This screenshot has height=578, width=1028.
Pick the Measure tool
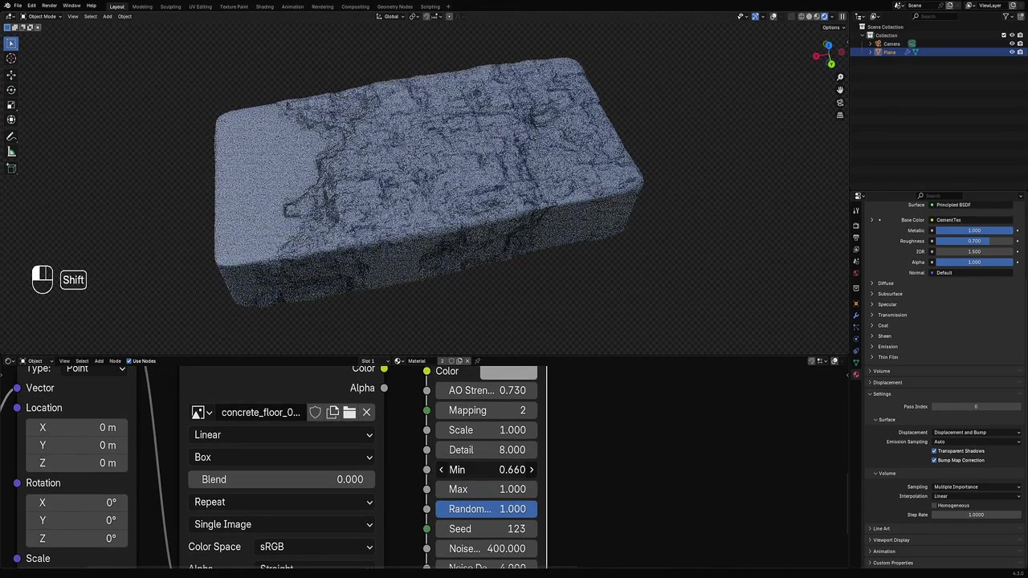[x=11, y=152]
